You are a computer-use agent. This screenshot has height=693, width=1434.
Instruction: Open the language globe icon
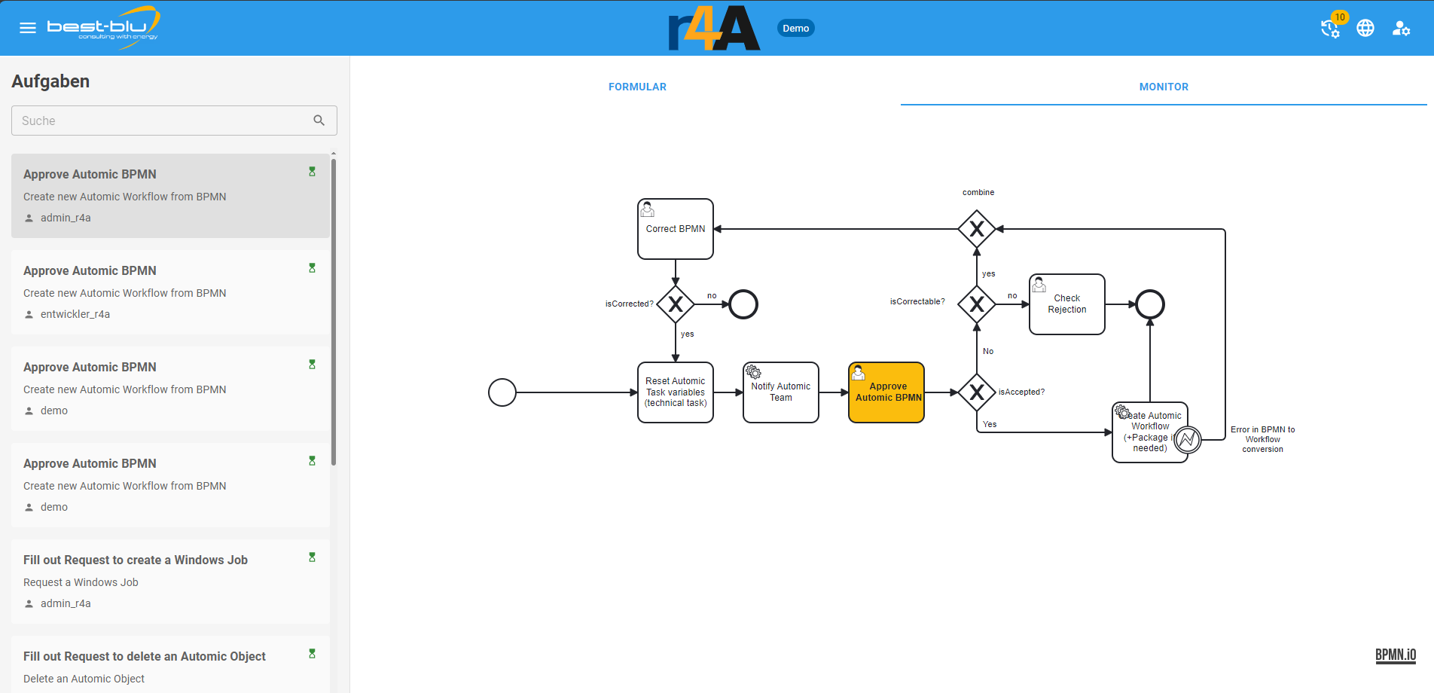click(x=1365, y=28)
